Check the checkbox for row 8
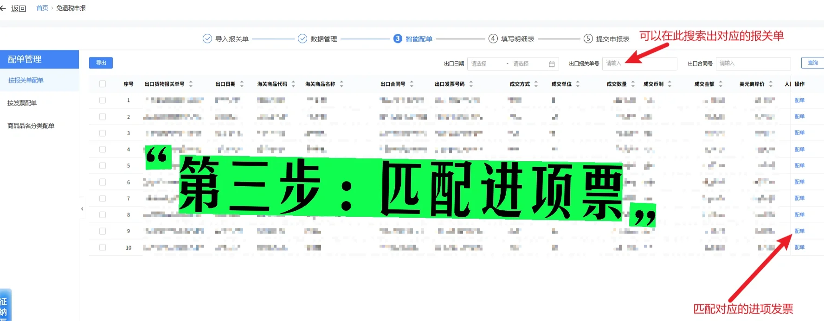Screen dimensions: 824x321 click(103, 214)
